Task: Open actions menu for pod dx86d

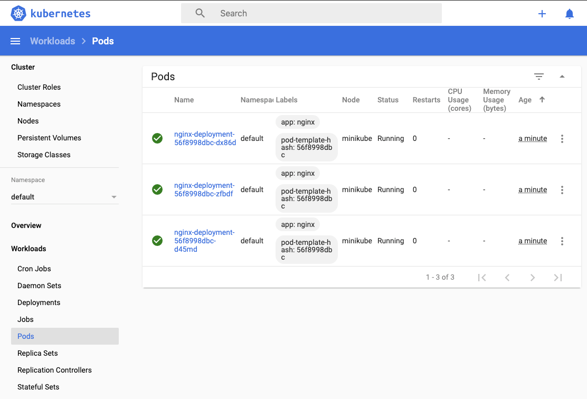Action: [x=562, y=139]
